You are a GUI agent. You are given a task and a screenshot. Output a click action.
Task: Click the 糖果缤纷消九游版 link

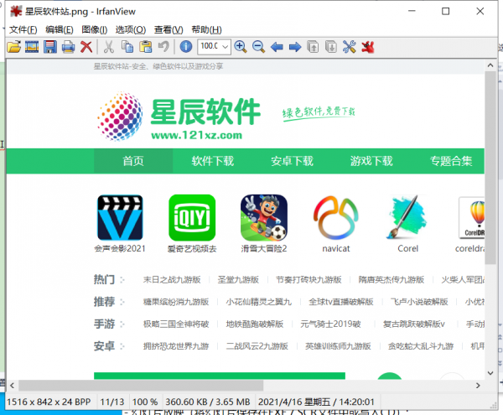tap(176, 302)
